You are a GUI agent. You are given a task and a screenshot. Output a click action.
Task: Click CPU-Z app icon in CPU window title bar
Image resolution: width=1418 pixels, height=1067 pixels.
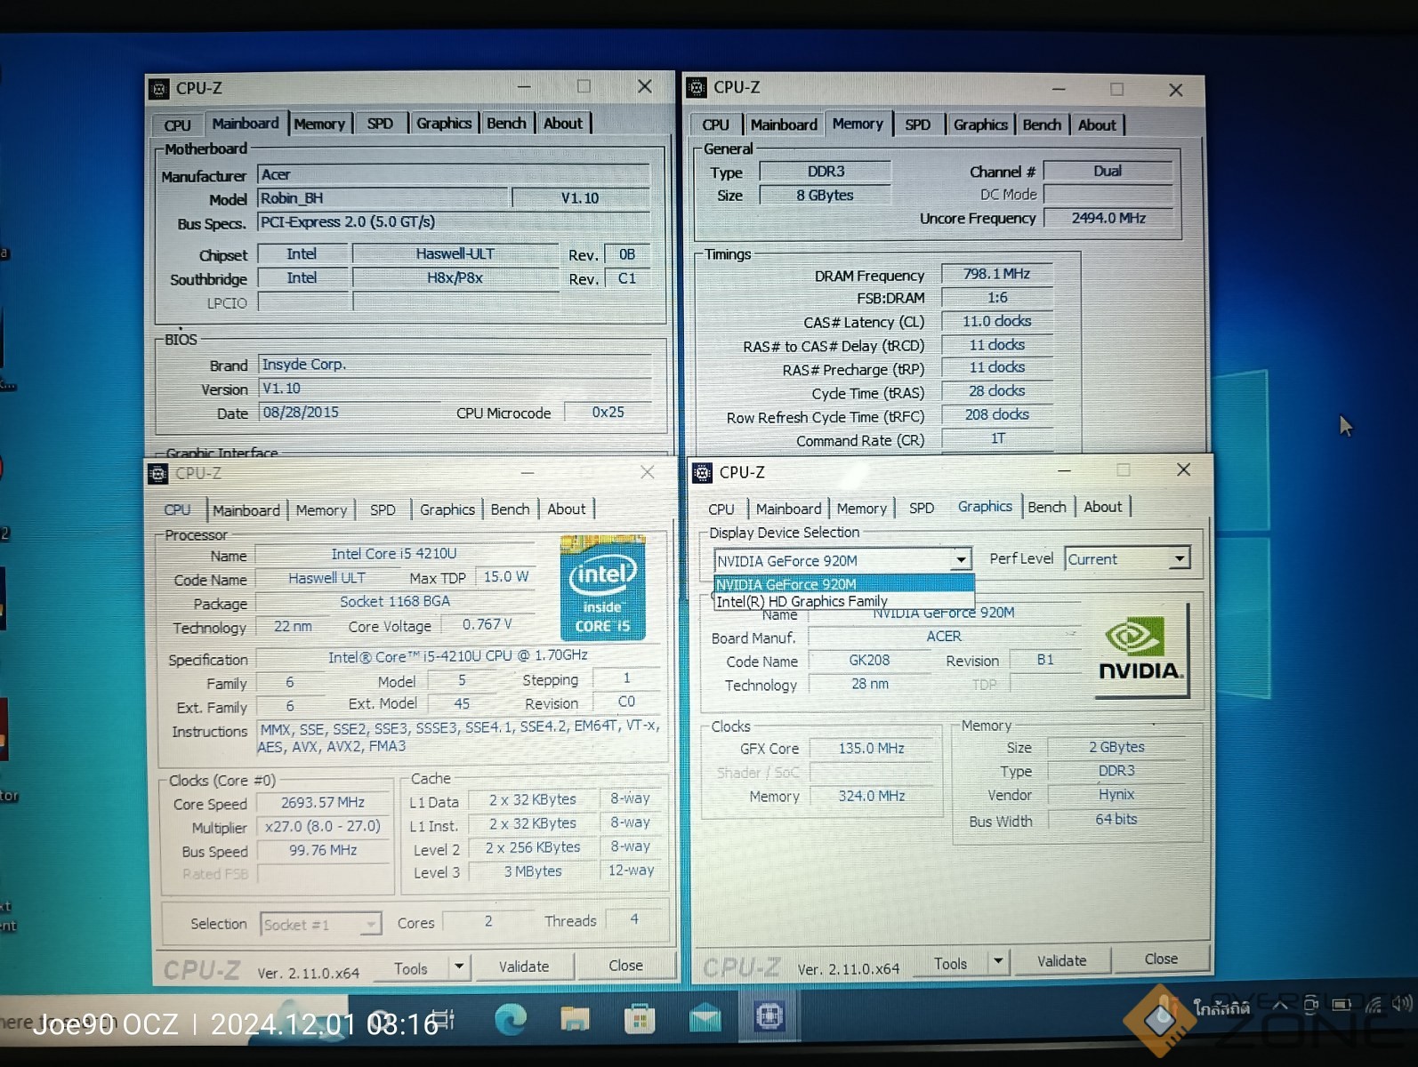(158, 474)
